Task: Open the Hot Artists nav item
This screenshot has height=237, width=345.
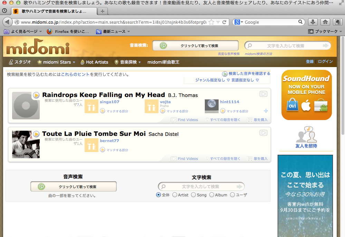Action: 94,62
